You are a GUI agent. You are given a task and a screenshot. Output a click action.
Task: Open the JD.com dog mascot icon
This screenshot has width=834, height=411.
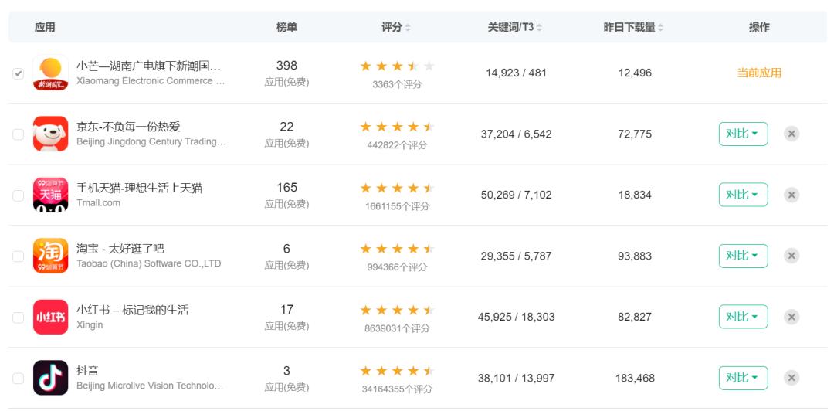click(x=50, y=134)
